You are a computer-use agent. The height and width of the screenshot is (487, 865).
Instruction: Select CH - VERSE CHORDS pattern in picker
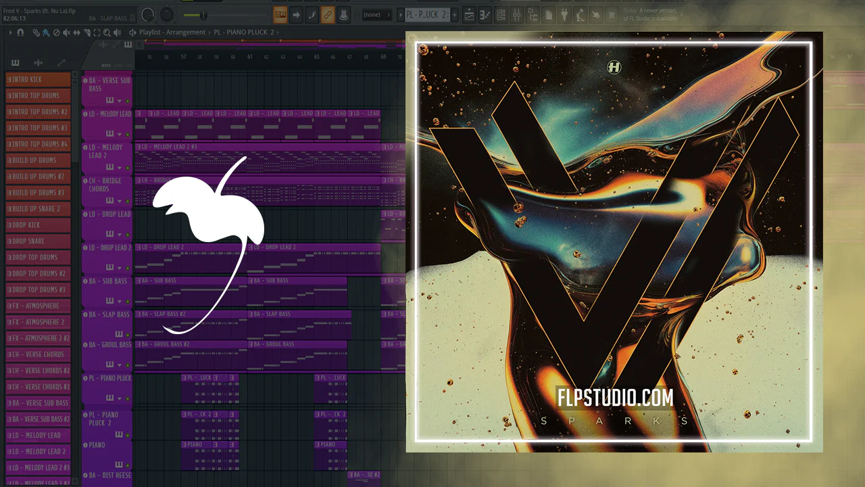[x=38, y=354]
